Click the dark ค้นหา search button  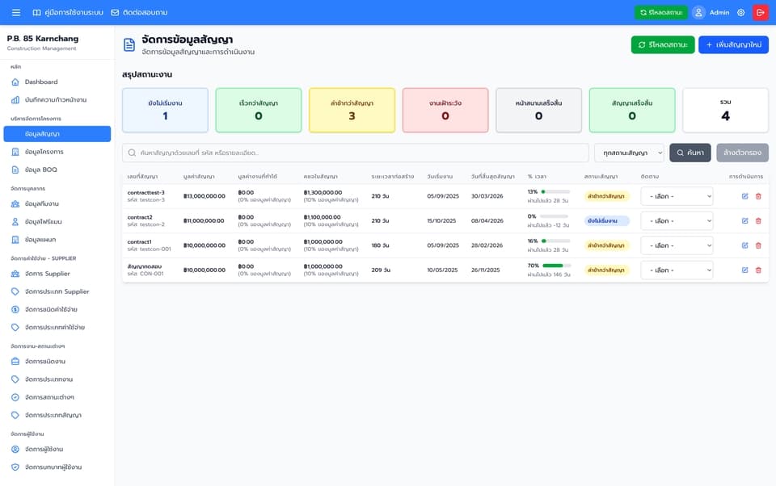(x=690, y=153)
